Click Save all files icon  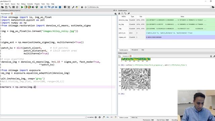pyautogui.click(x=10, y=7)
